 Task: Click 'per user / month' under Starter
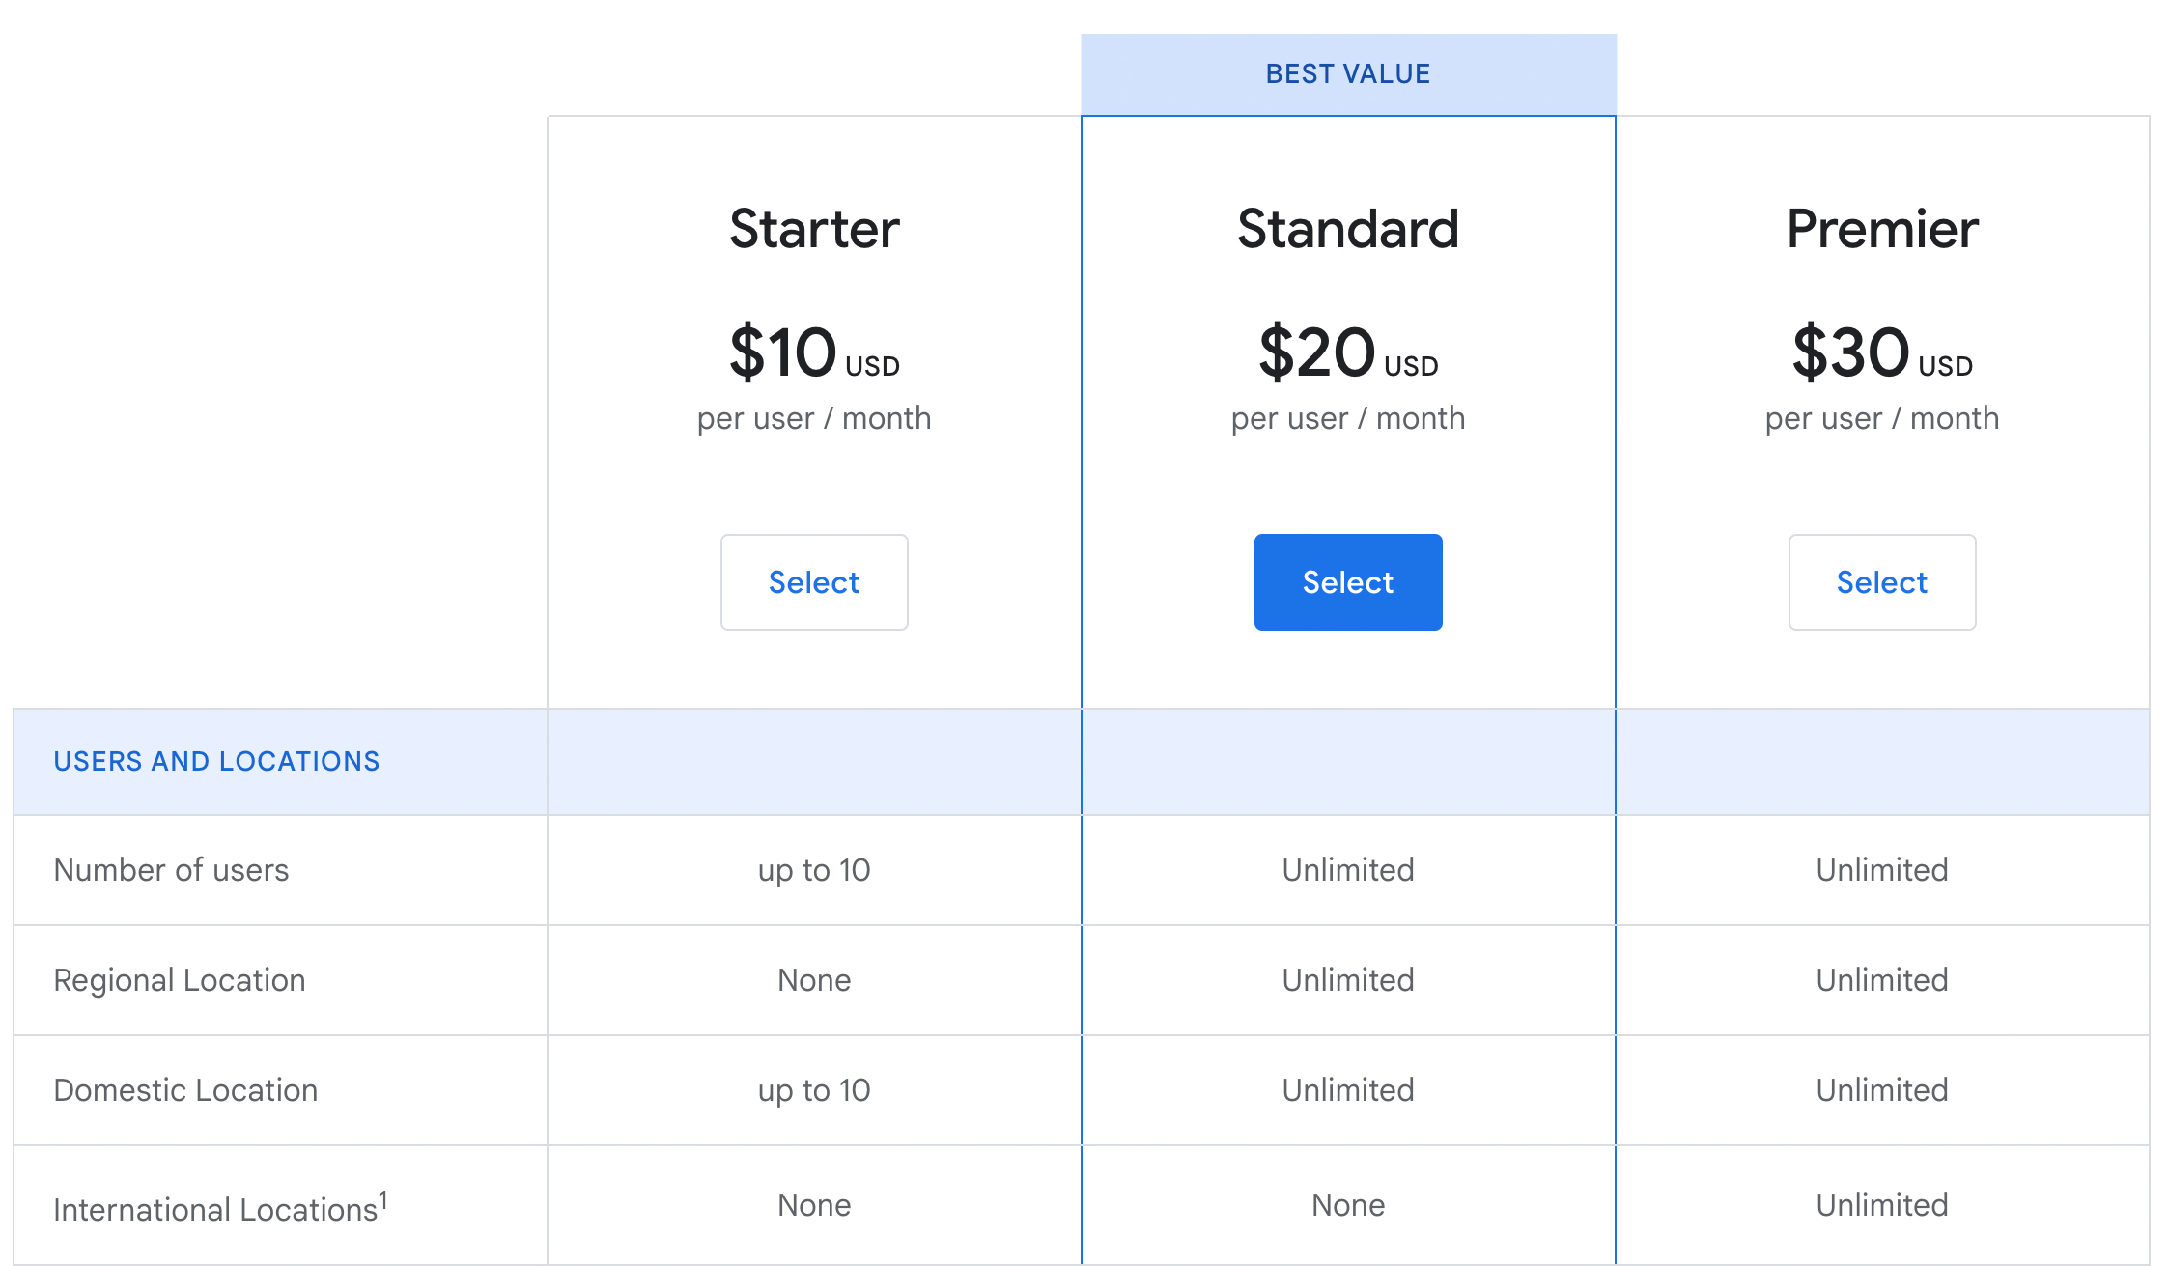tap(814, 419)
